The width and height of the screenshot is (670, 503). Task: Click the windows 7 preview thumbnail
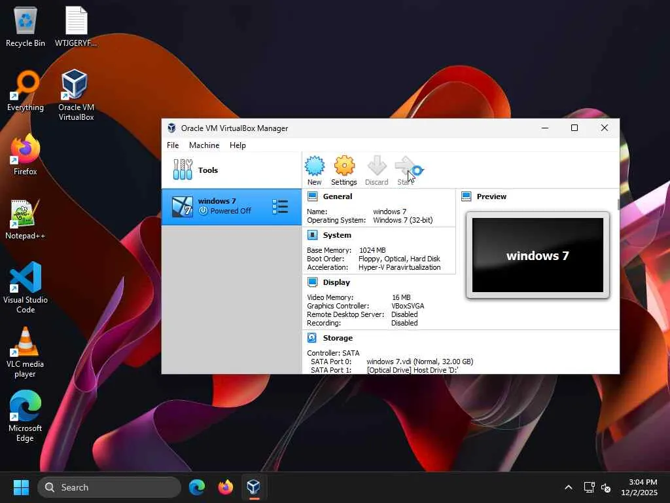point(538,255)
